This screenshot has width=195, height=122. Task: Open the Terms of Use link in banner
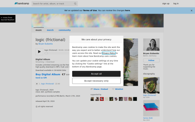[x=90, y=10]
